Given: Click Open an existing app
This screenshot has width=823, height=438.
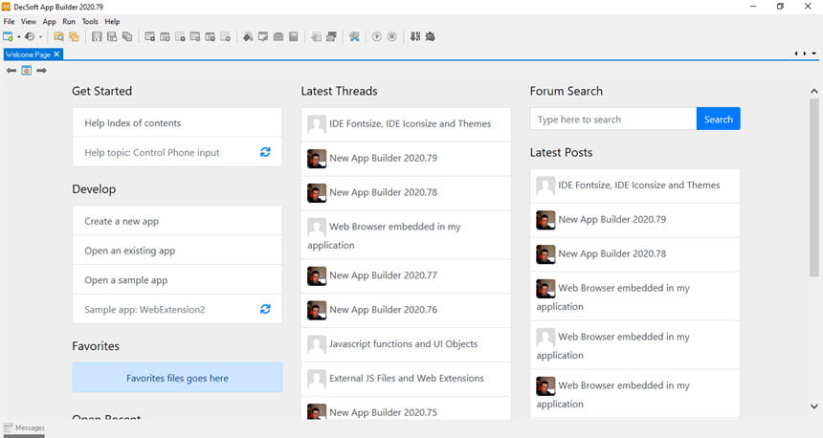Looking at the screenshot, I should click(x=177, y=251).
